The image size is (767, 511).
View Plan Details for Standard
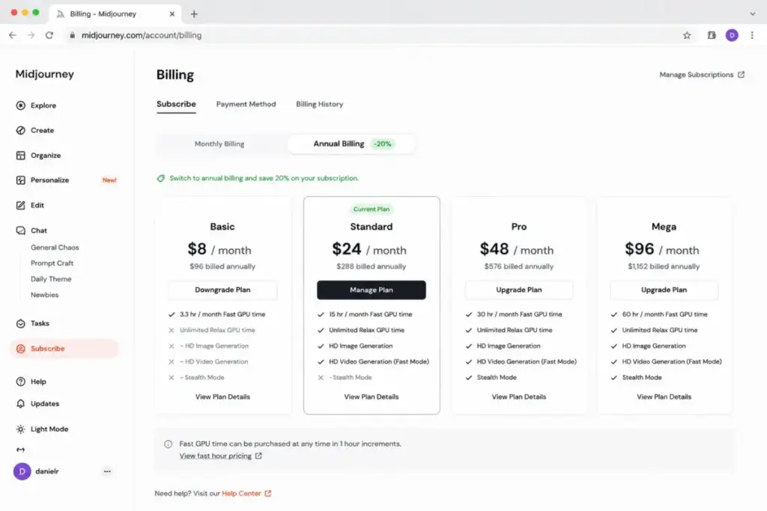(x=372, y=397)
